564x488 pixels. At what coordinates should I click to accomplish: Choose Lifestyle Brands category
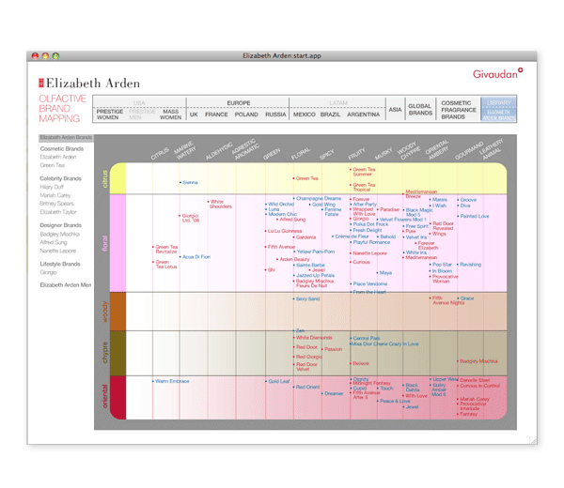point(60,264)
